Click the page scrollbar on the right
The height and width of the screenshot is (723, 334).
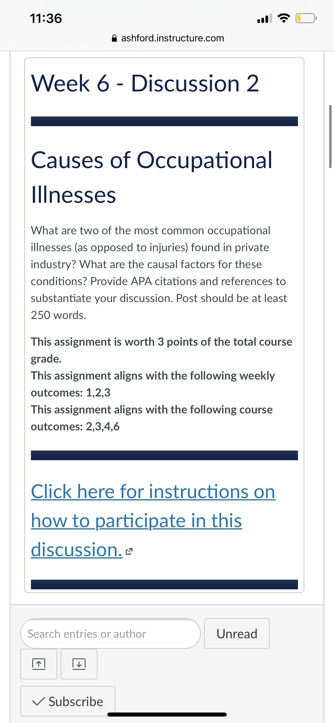click(x=330, y=136)
